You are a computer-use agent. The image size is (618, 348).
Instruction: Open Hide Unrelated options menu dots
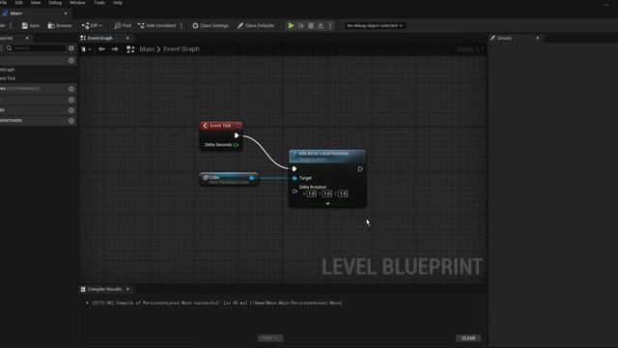[182, 26]
